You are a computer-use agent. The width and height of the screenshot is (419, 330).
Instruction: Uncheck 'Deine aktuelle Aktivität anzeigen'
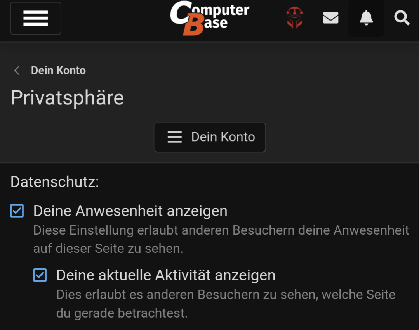tap(40, 275)
